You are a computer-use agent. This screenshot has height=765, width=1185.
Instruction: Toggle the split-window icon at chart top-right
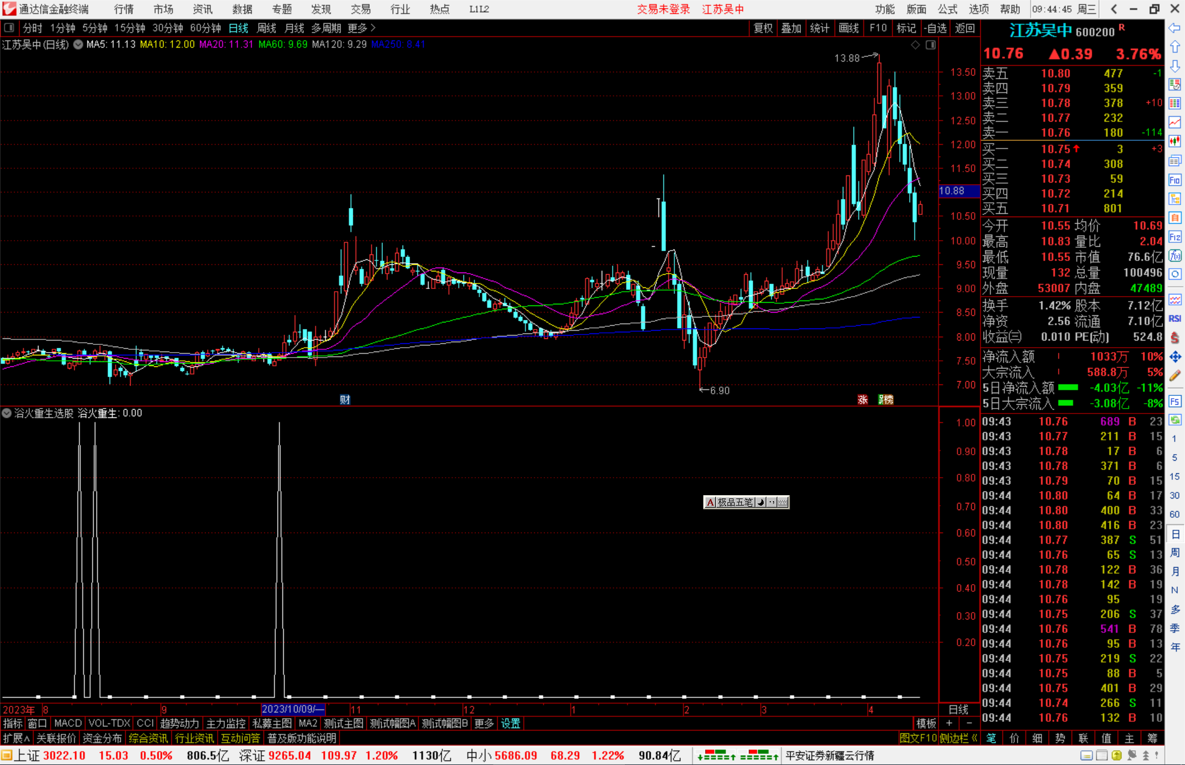pos(930,45)
